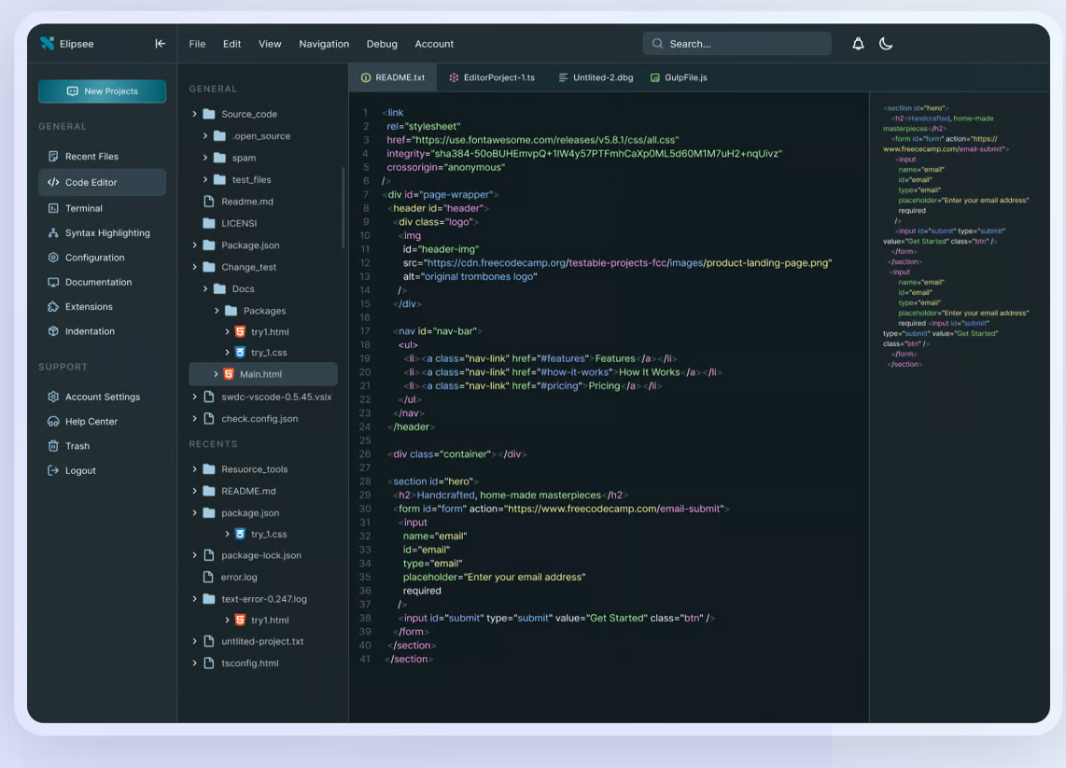The width and height of the screenshot is (1066, 768).
Task: Click the Source_code folder icon
Action: pos(209,114)
